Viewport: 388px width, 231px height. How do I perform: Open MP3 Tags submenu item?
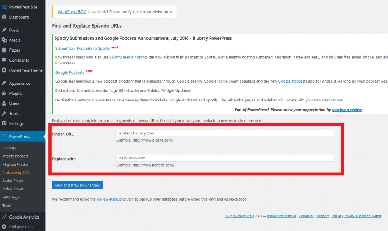click(10, 197)
